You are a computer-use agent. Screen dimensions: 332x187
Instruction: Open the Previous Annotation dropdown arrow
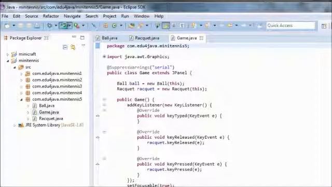coord(214,25)
